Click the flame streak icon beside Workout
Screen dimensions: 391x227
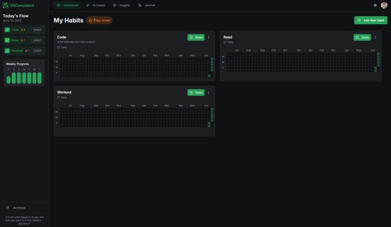(26, 51)
